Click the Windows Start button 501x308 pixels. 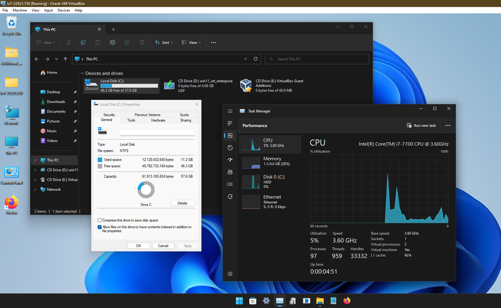pos(239,301)
